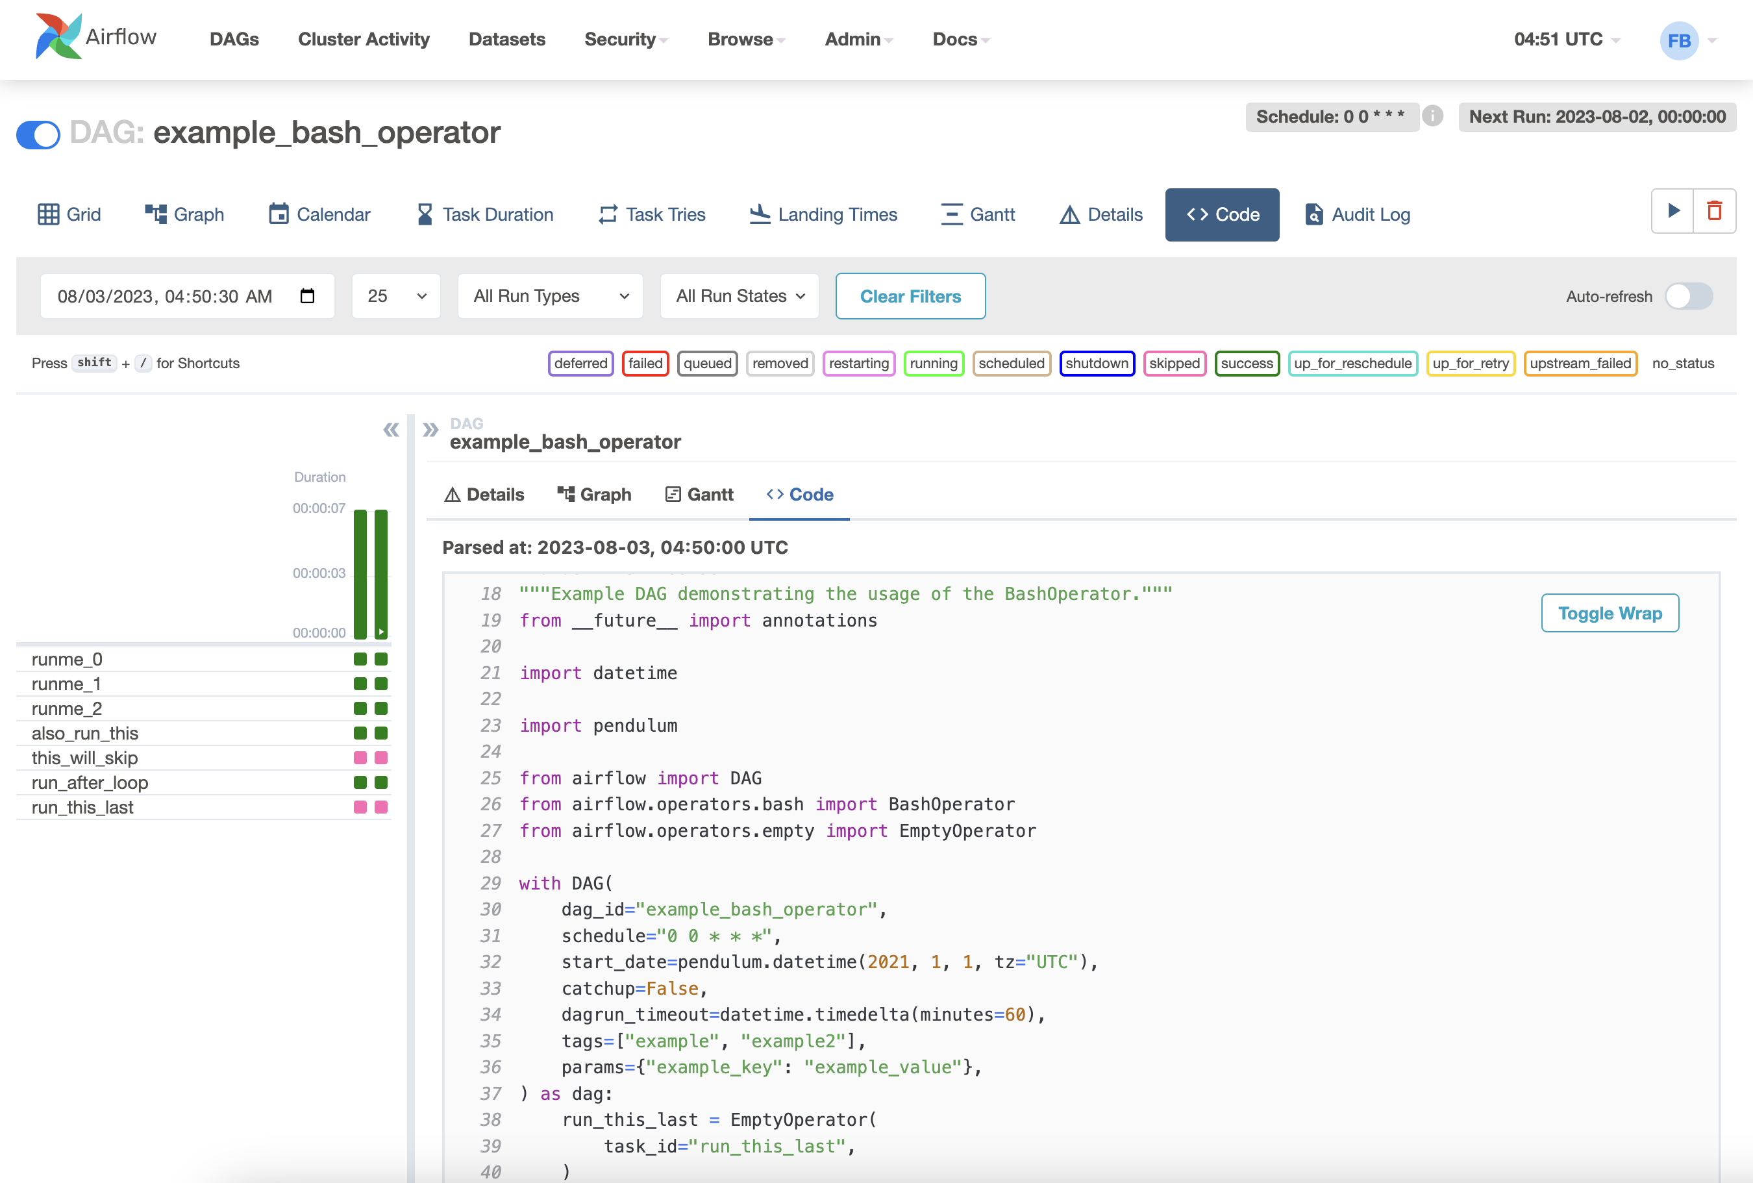The height and width of the screenshot is (1183, 1753).
Task: Select the pink this_will_skip status square
Action: pos(360,758)
